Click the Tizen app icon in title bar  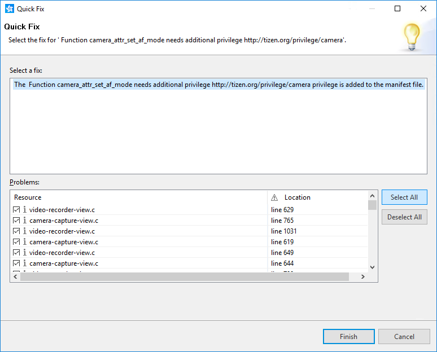(x=10, y=9)
